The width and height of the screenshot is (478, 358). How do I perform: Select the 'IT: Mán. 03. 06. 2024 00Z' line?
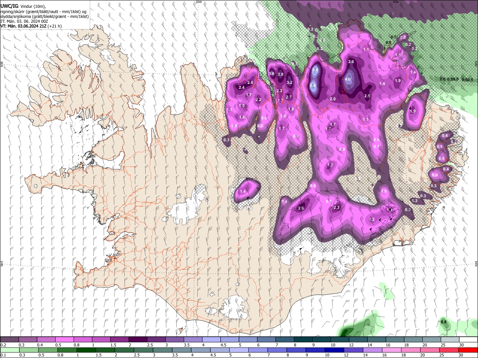(24, 21)
